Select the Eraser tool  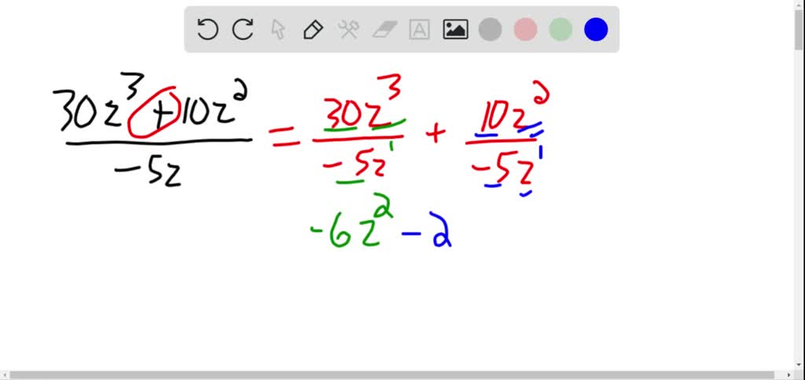[x=384, y=29]
